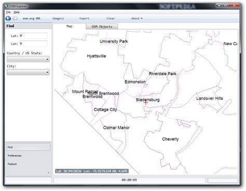Click the Hyattsville map label
Viewport: 246px width, 191px height.
click(97, 56)
